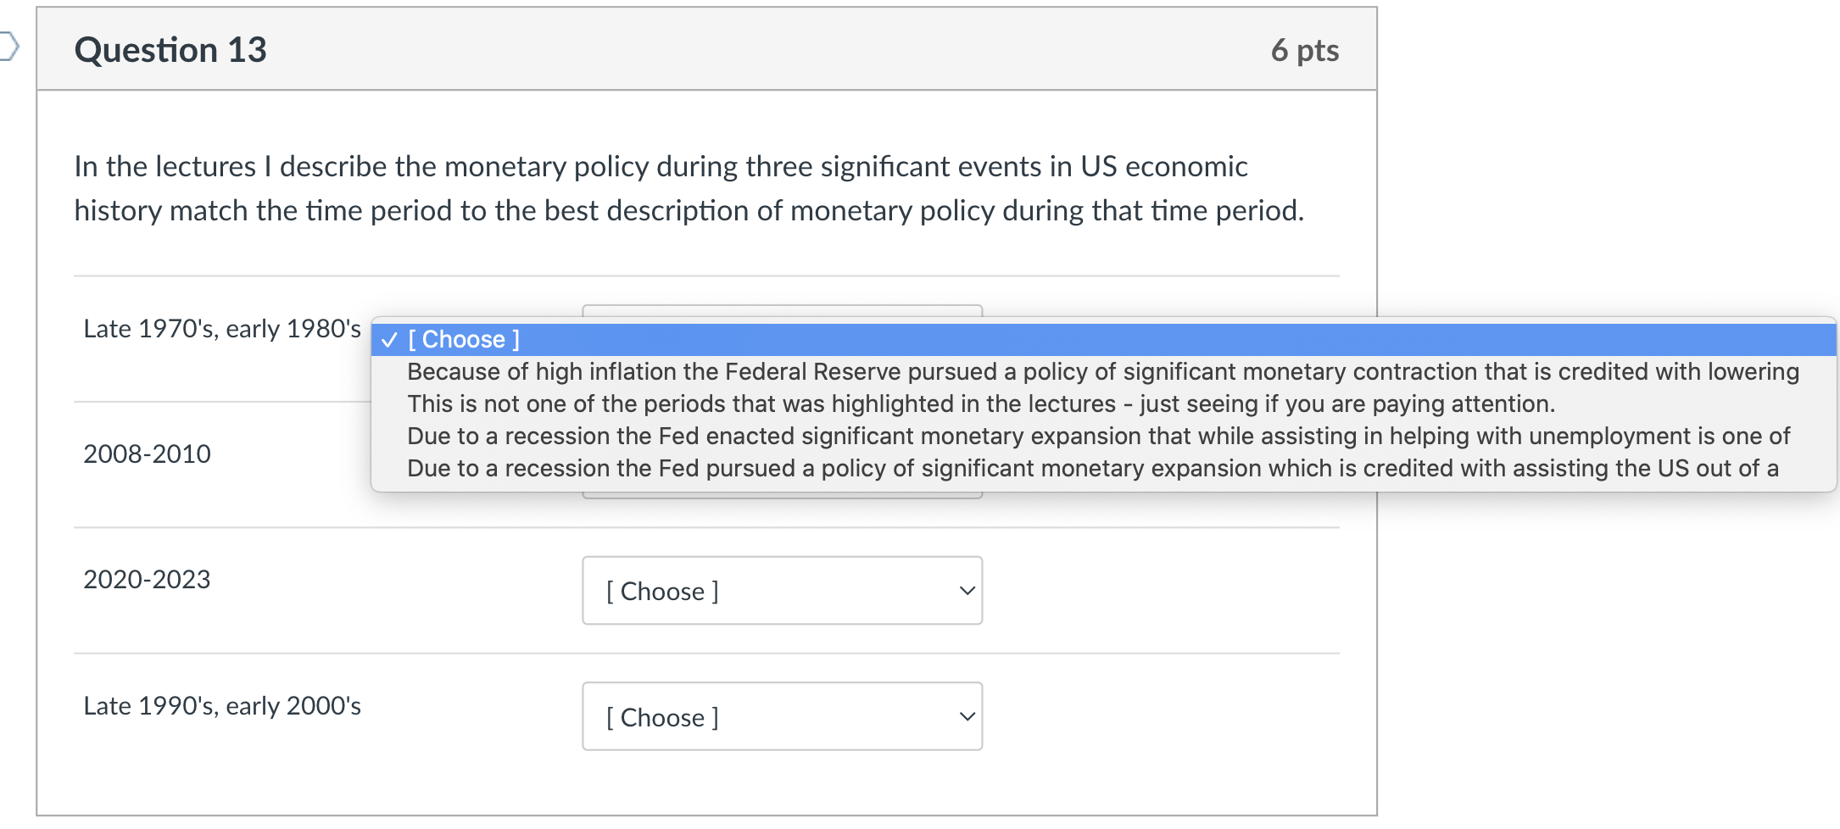Screen dimensions: 1840x829
Task: Click the 2020-2023 row label
Action: (147, 579)
